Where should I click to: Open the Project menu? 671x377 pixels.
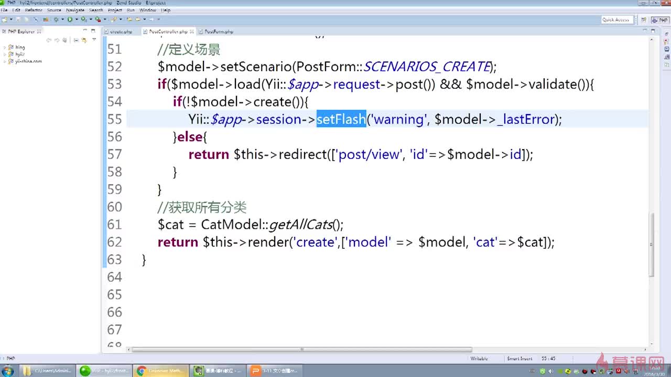pos(115,10)
